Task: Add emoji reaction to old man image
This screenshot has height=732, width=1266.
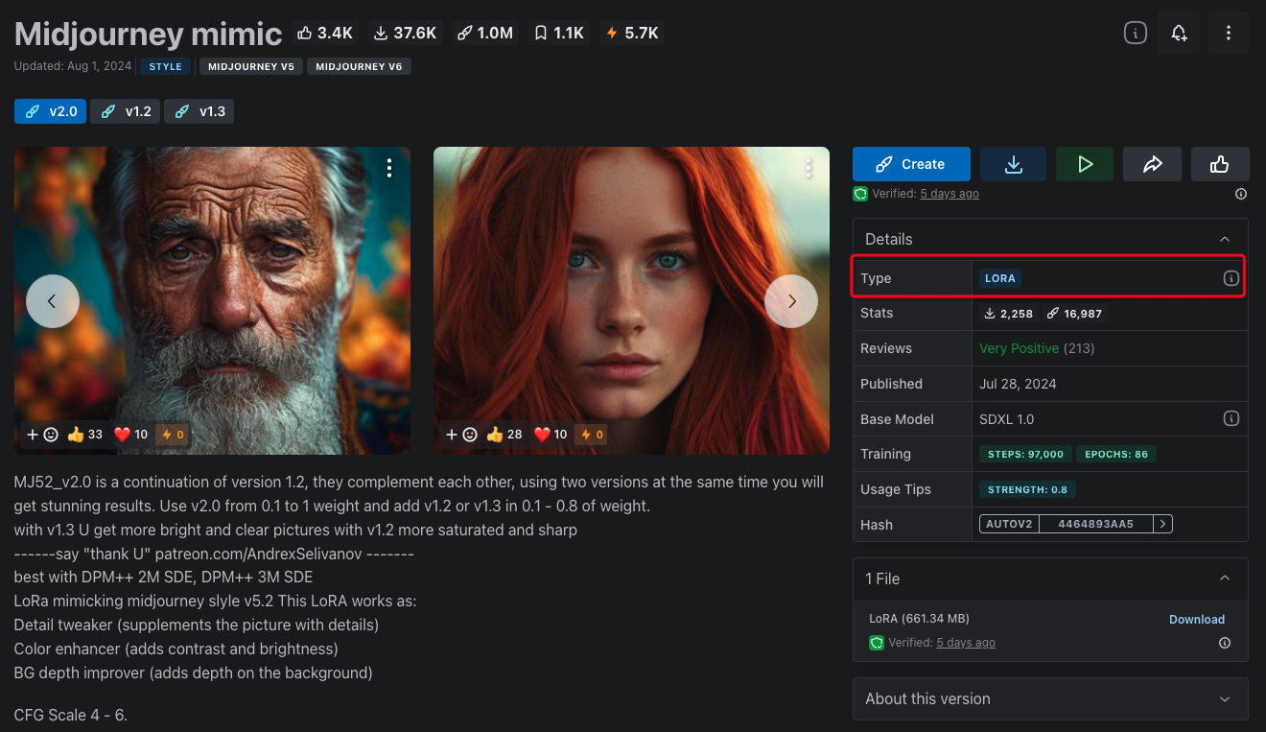Action: [x=40, y=435]
